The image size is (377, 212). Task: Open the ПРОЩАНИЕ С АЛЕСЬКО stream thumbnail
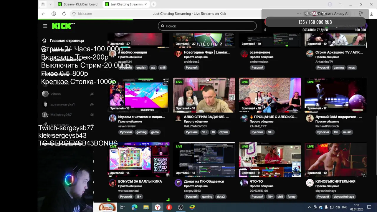[270, 95]
